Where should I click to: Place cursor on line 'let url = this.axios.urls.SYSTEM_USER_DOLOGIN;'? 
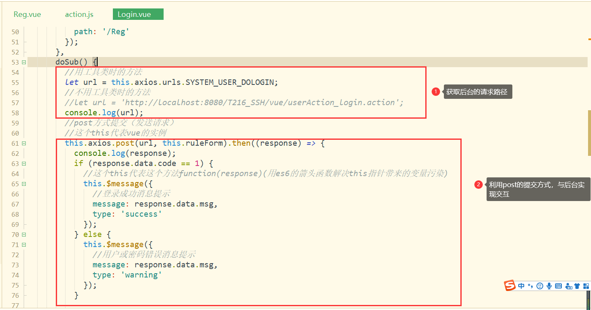point(172,82)
